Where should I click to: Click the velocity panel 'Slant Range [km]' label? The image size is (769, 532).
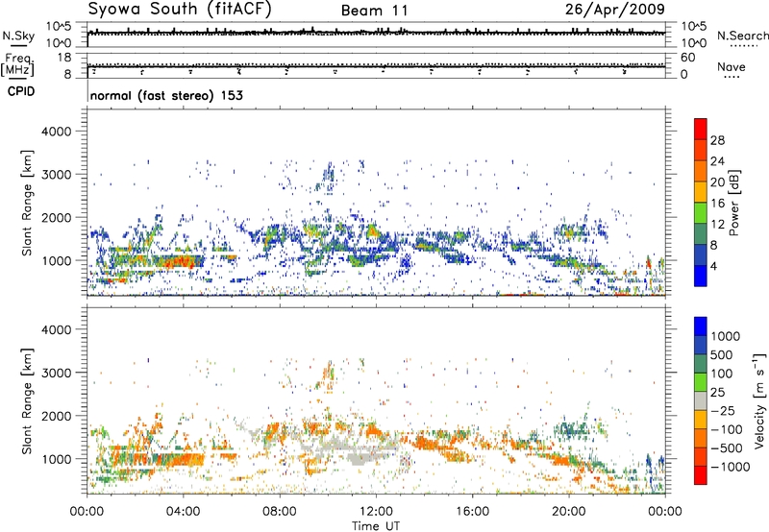[x=27, y=401]
